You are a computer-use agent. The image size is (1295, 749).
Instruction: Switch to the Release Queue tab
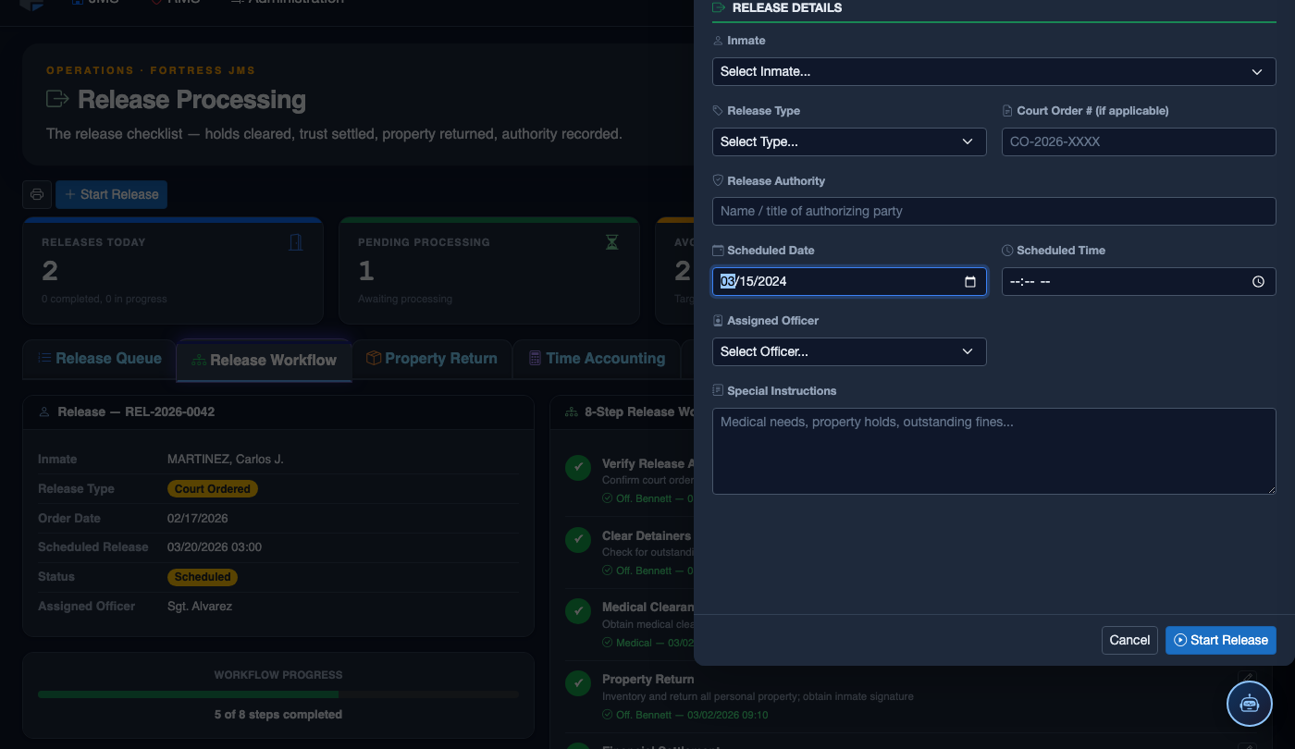coord(100,359)
